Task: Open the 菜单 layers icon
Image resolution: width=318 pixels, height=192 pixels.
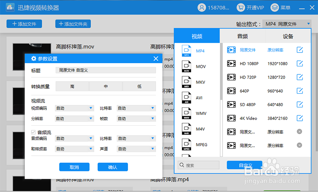Action: pyautogui.click(x=275, y=8)
